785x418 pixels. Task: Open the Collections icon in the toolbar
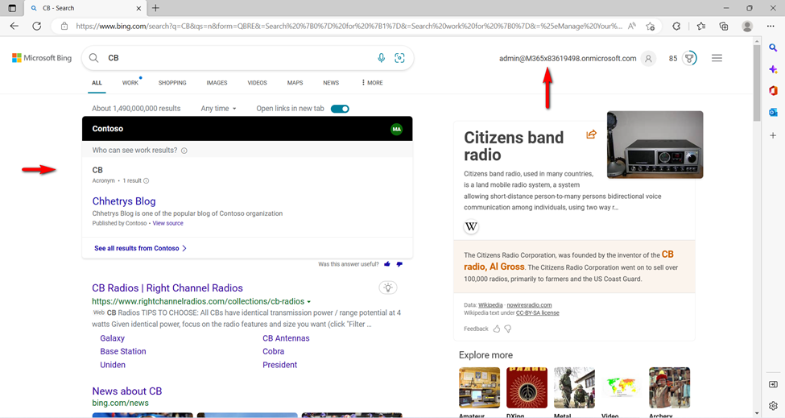(724, 26)
